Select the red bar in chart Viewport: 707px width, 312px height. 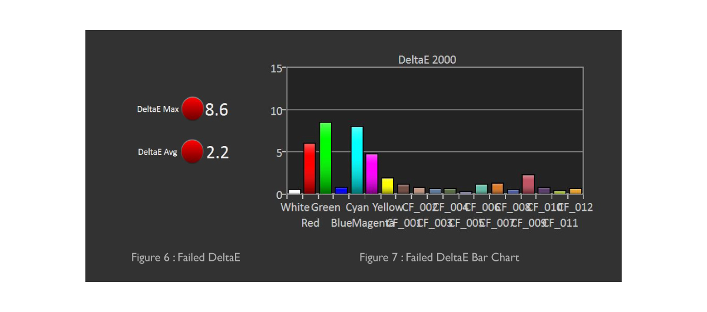(x=309, y=168)
